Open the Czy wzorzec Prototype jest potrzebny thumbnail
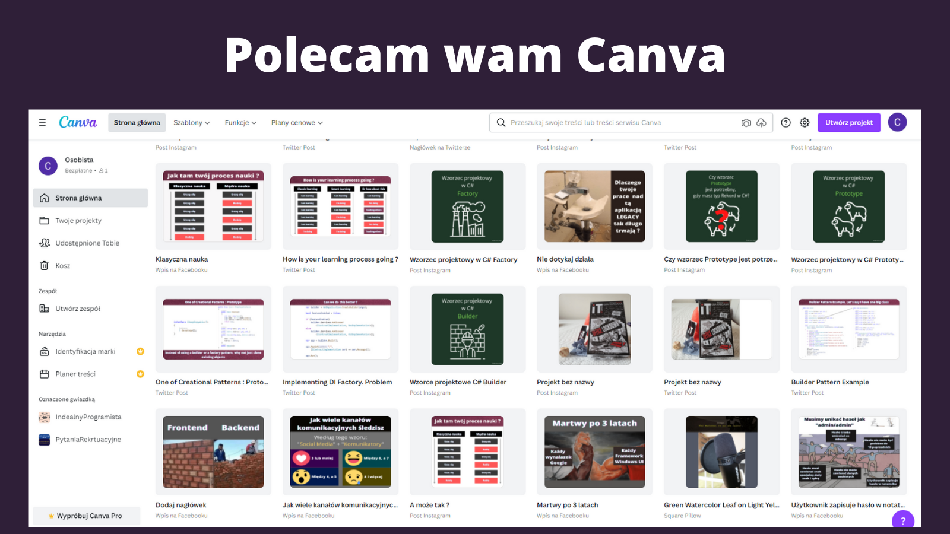Screen dimensions: 950x534 click(722, 206)
